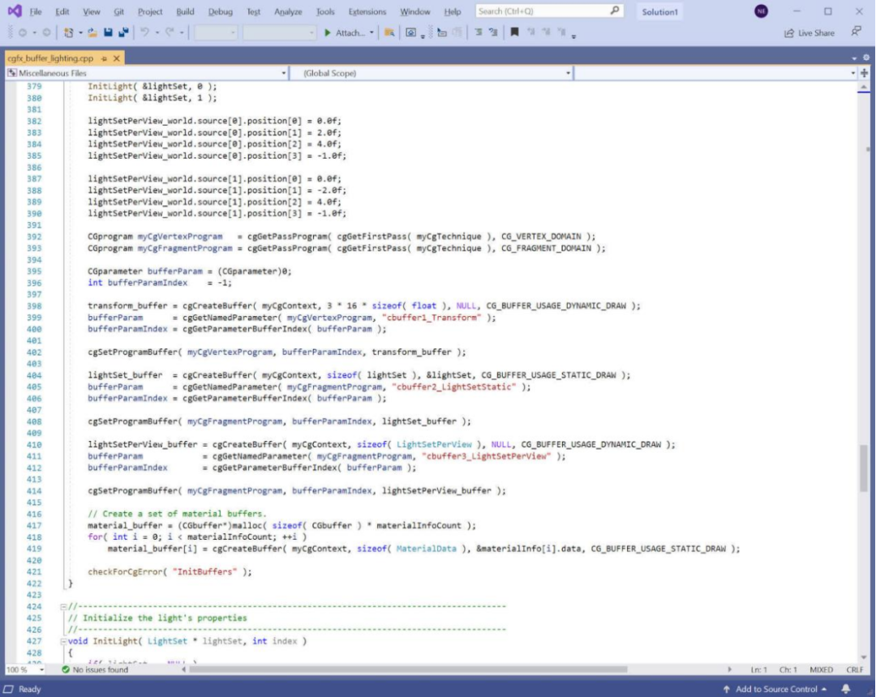Open the 100% editor zoom control

click(x=20, y=669)
